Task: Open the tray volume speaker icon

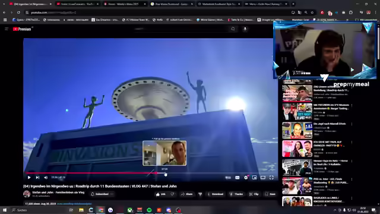Action: point(354,210)
